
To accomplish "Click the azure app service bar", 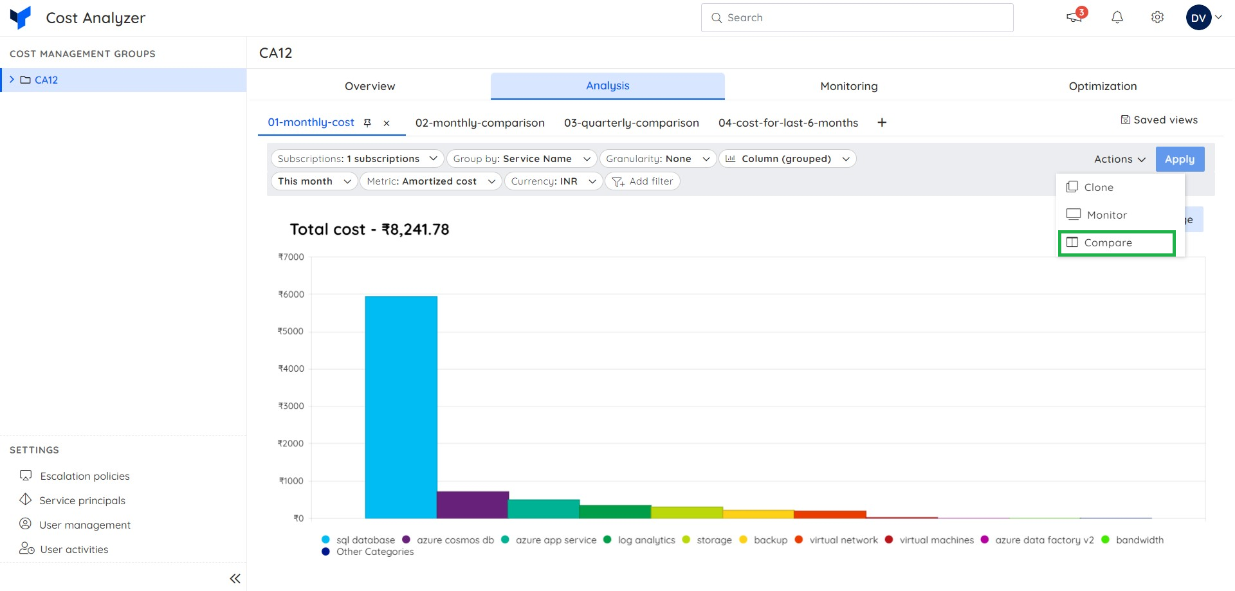I will pos(544,509).
